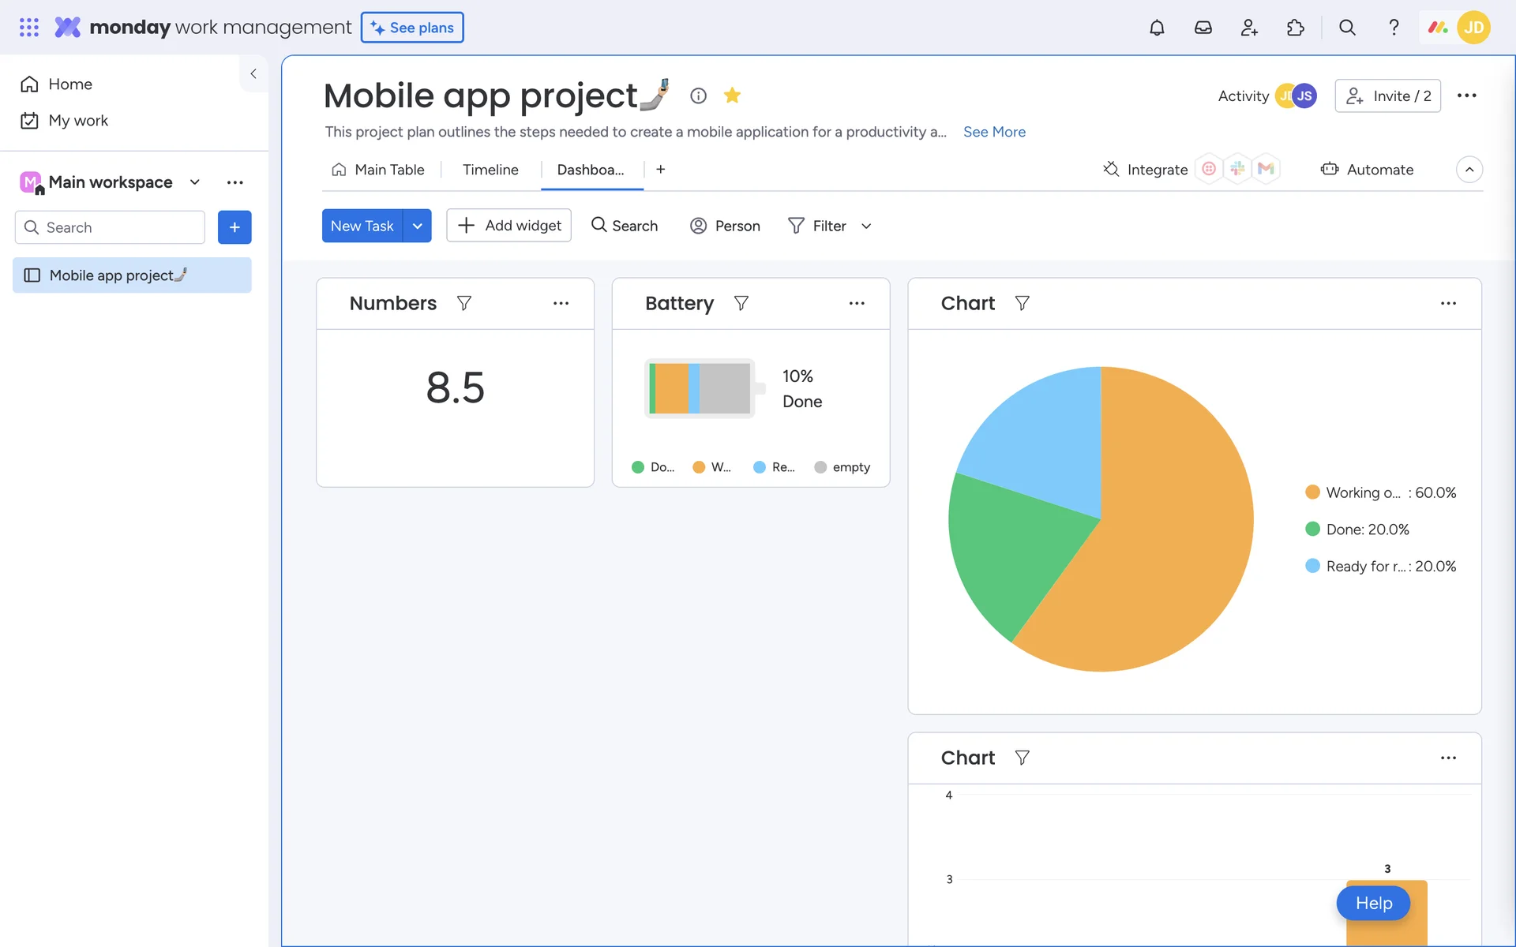Screen dimensions: 1516x947
Task: Show board info icon next to title
Action: (x=698, y=95)
